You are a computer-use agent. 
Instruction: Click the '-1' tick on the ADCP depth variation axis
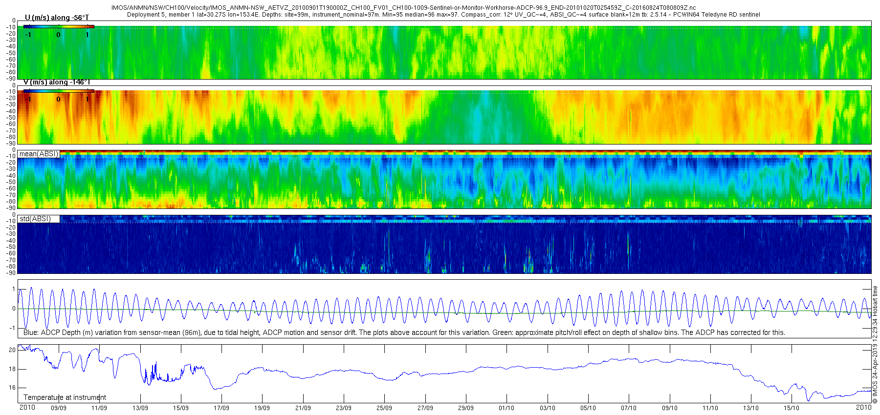tap(13, 328)
